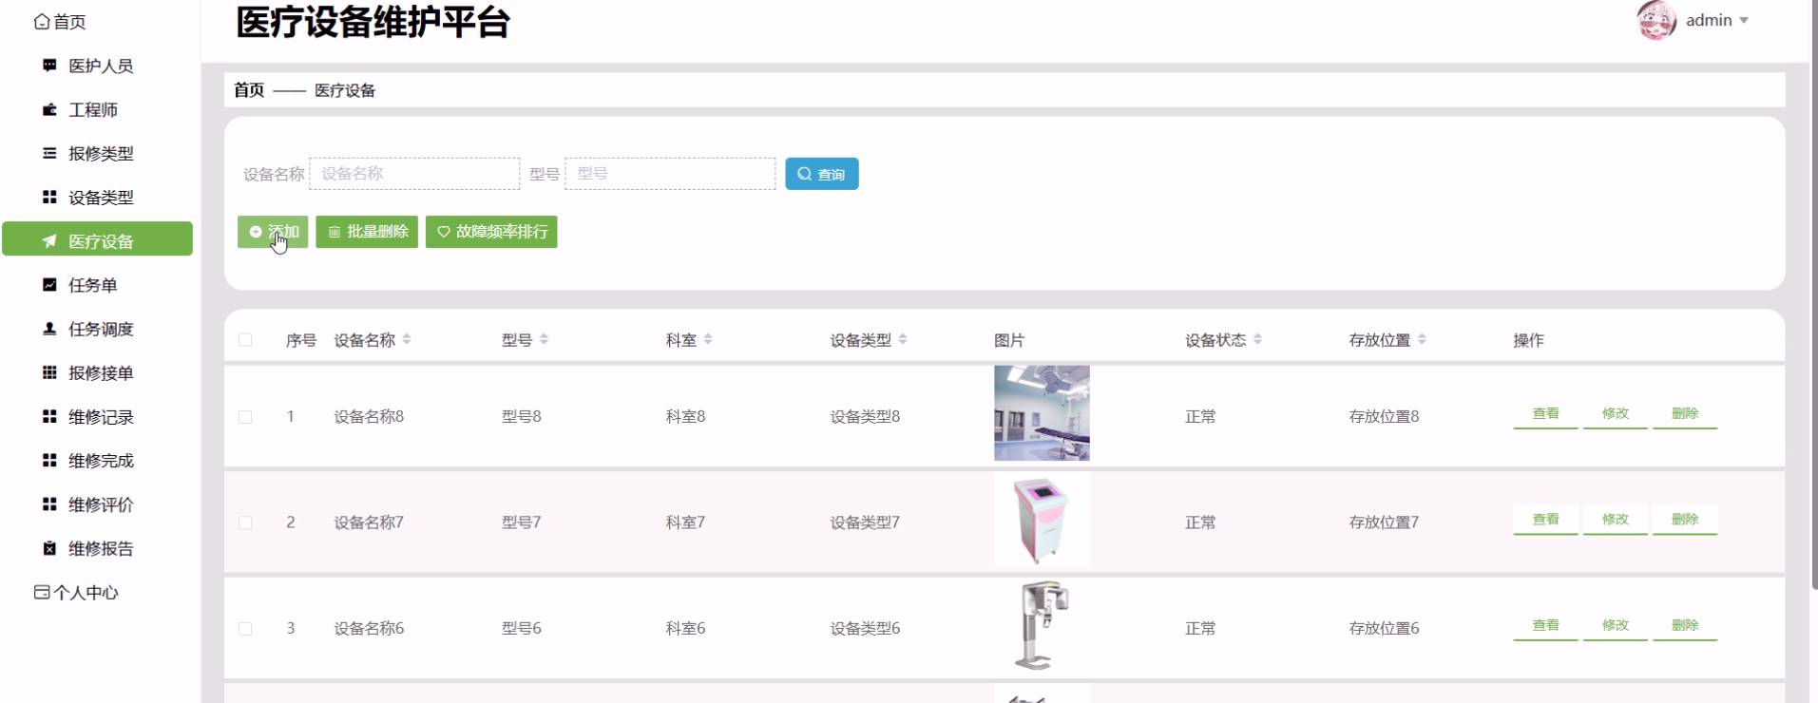
Task: Open the 医护人员 menu
Action: pos(97,66)
